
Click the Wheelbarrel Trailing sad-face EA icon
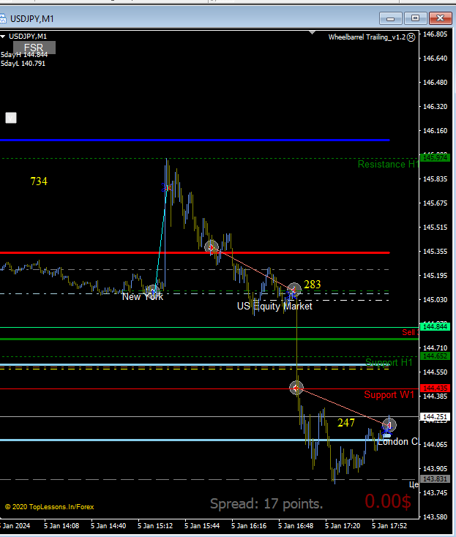coord(411,37)
